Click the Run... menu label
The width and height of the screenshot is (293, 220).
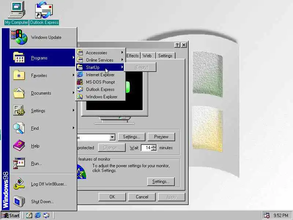[36, 164]
